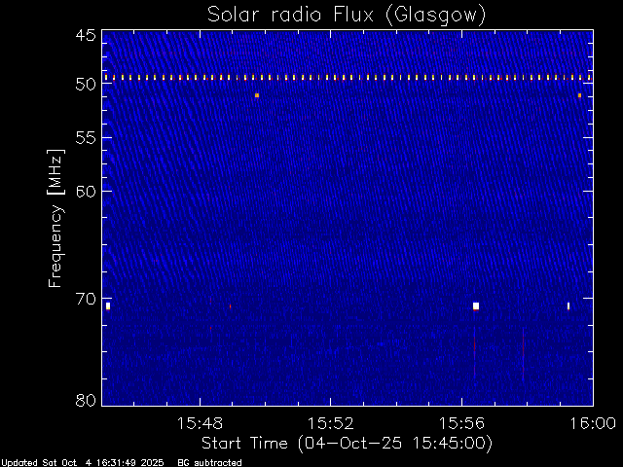Click the plot title 'Solar radio Flux (Glasgow)'

click(x=347, y=16)
